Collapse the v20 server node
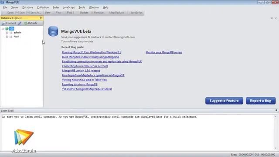Screen dimensions: 279x157 pos(3,29)
